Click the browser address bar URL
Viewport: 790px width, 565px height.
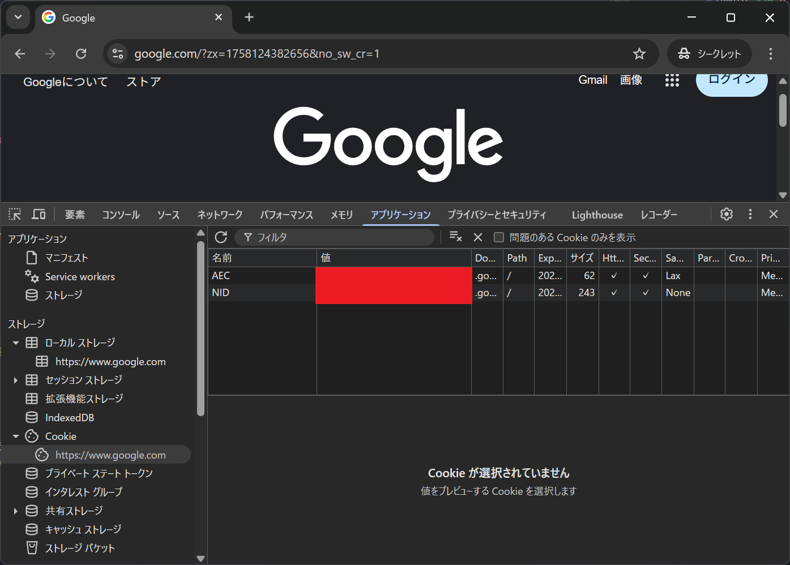click(257, 54)
